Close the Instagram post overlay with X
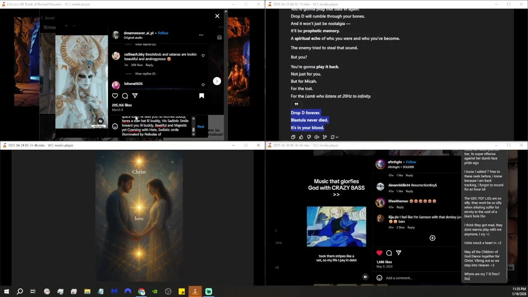Viewport: 528px width, 297px height. pyautogui.click(x=217, y=16)
